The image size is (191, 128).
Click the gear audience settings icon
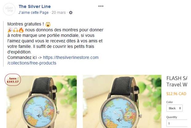click(x=71, y=13)
